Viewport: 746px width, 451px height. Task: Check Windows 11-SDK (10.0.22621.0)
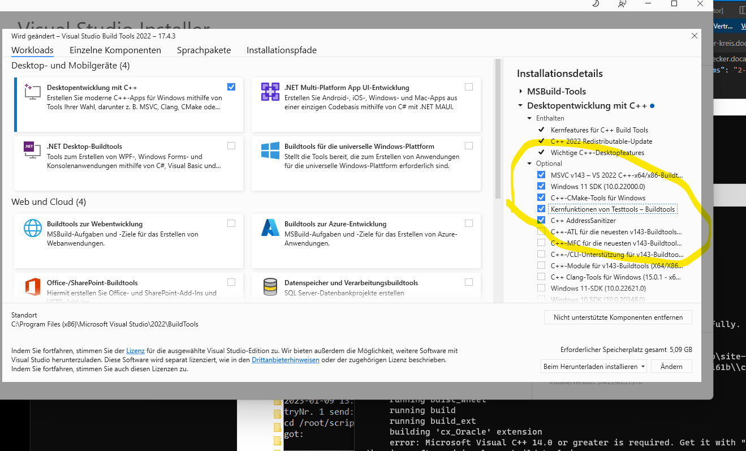tap(541, 288)
